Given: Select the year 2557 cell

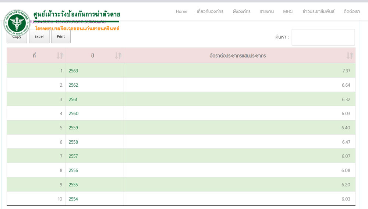Looking at the screenshot, I should [x=95, y=156].
